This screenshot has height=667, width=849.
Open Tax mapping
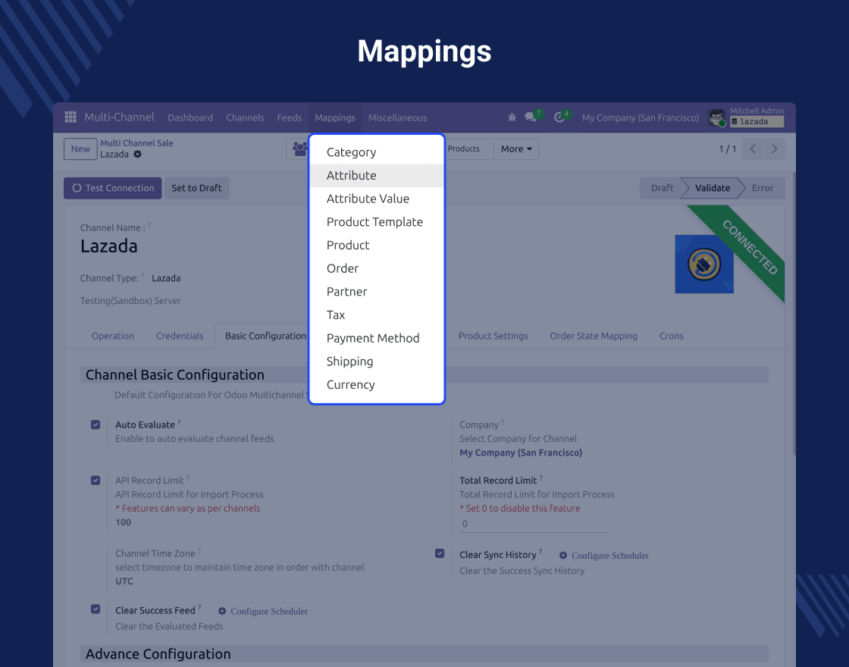click(x=377, y=315)
